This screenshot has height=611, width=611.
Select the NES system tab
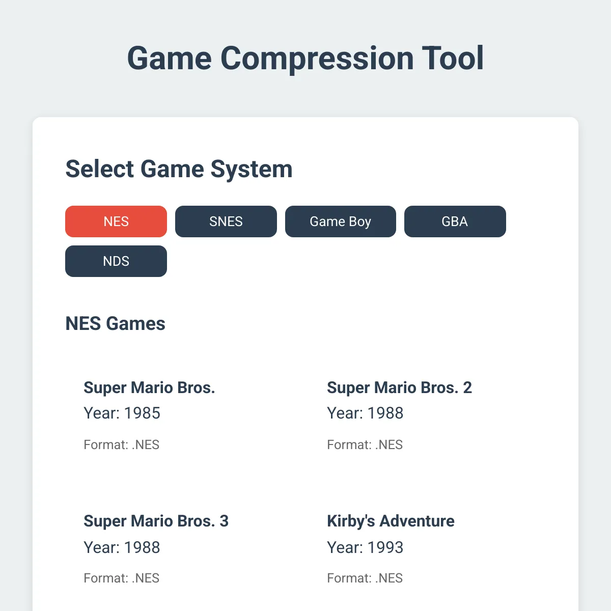point(116,221)
